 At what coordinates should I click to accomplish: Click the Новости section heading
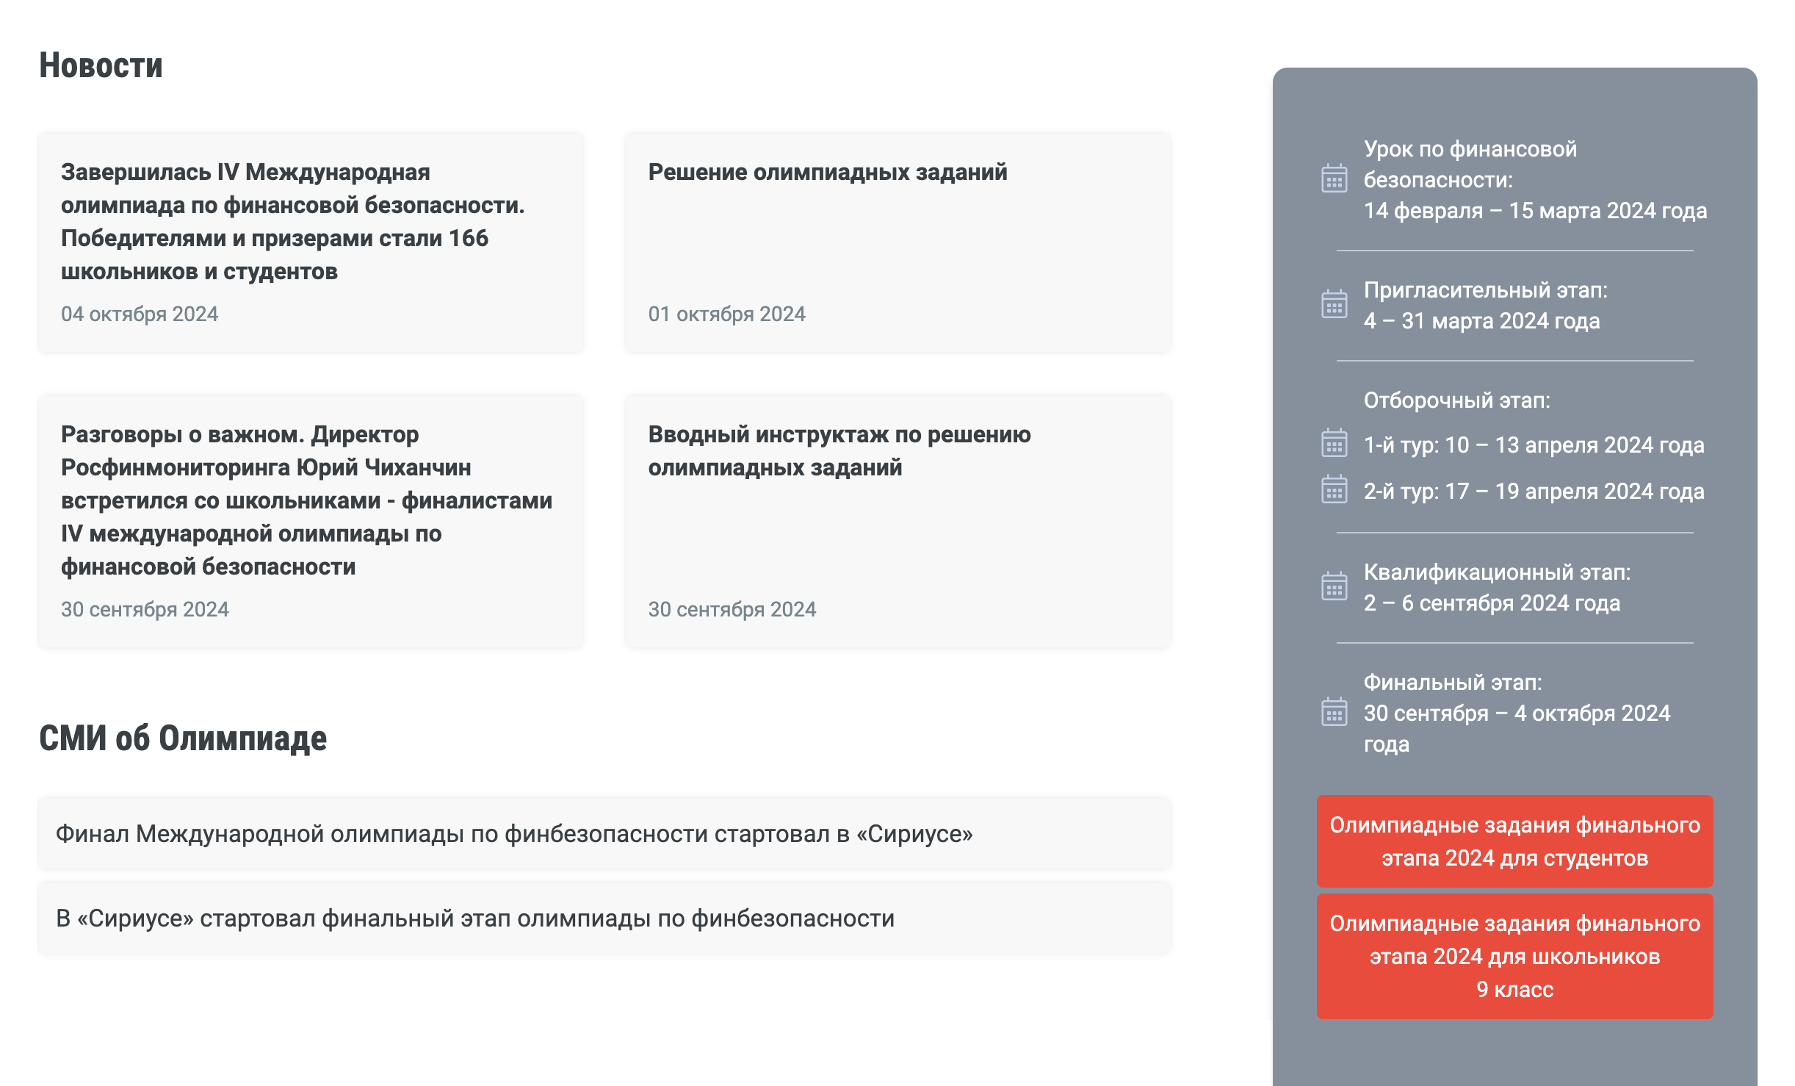tap(101, 65)
